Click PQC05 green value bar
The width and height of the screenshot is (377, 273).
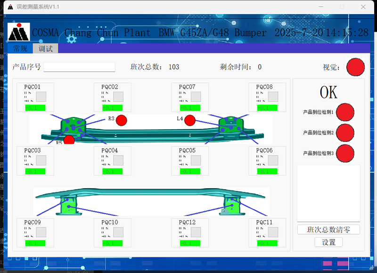pyautogui.click(x=190, y=172)
